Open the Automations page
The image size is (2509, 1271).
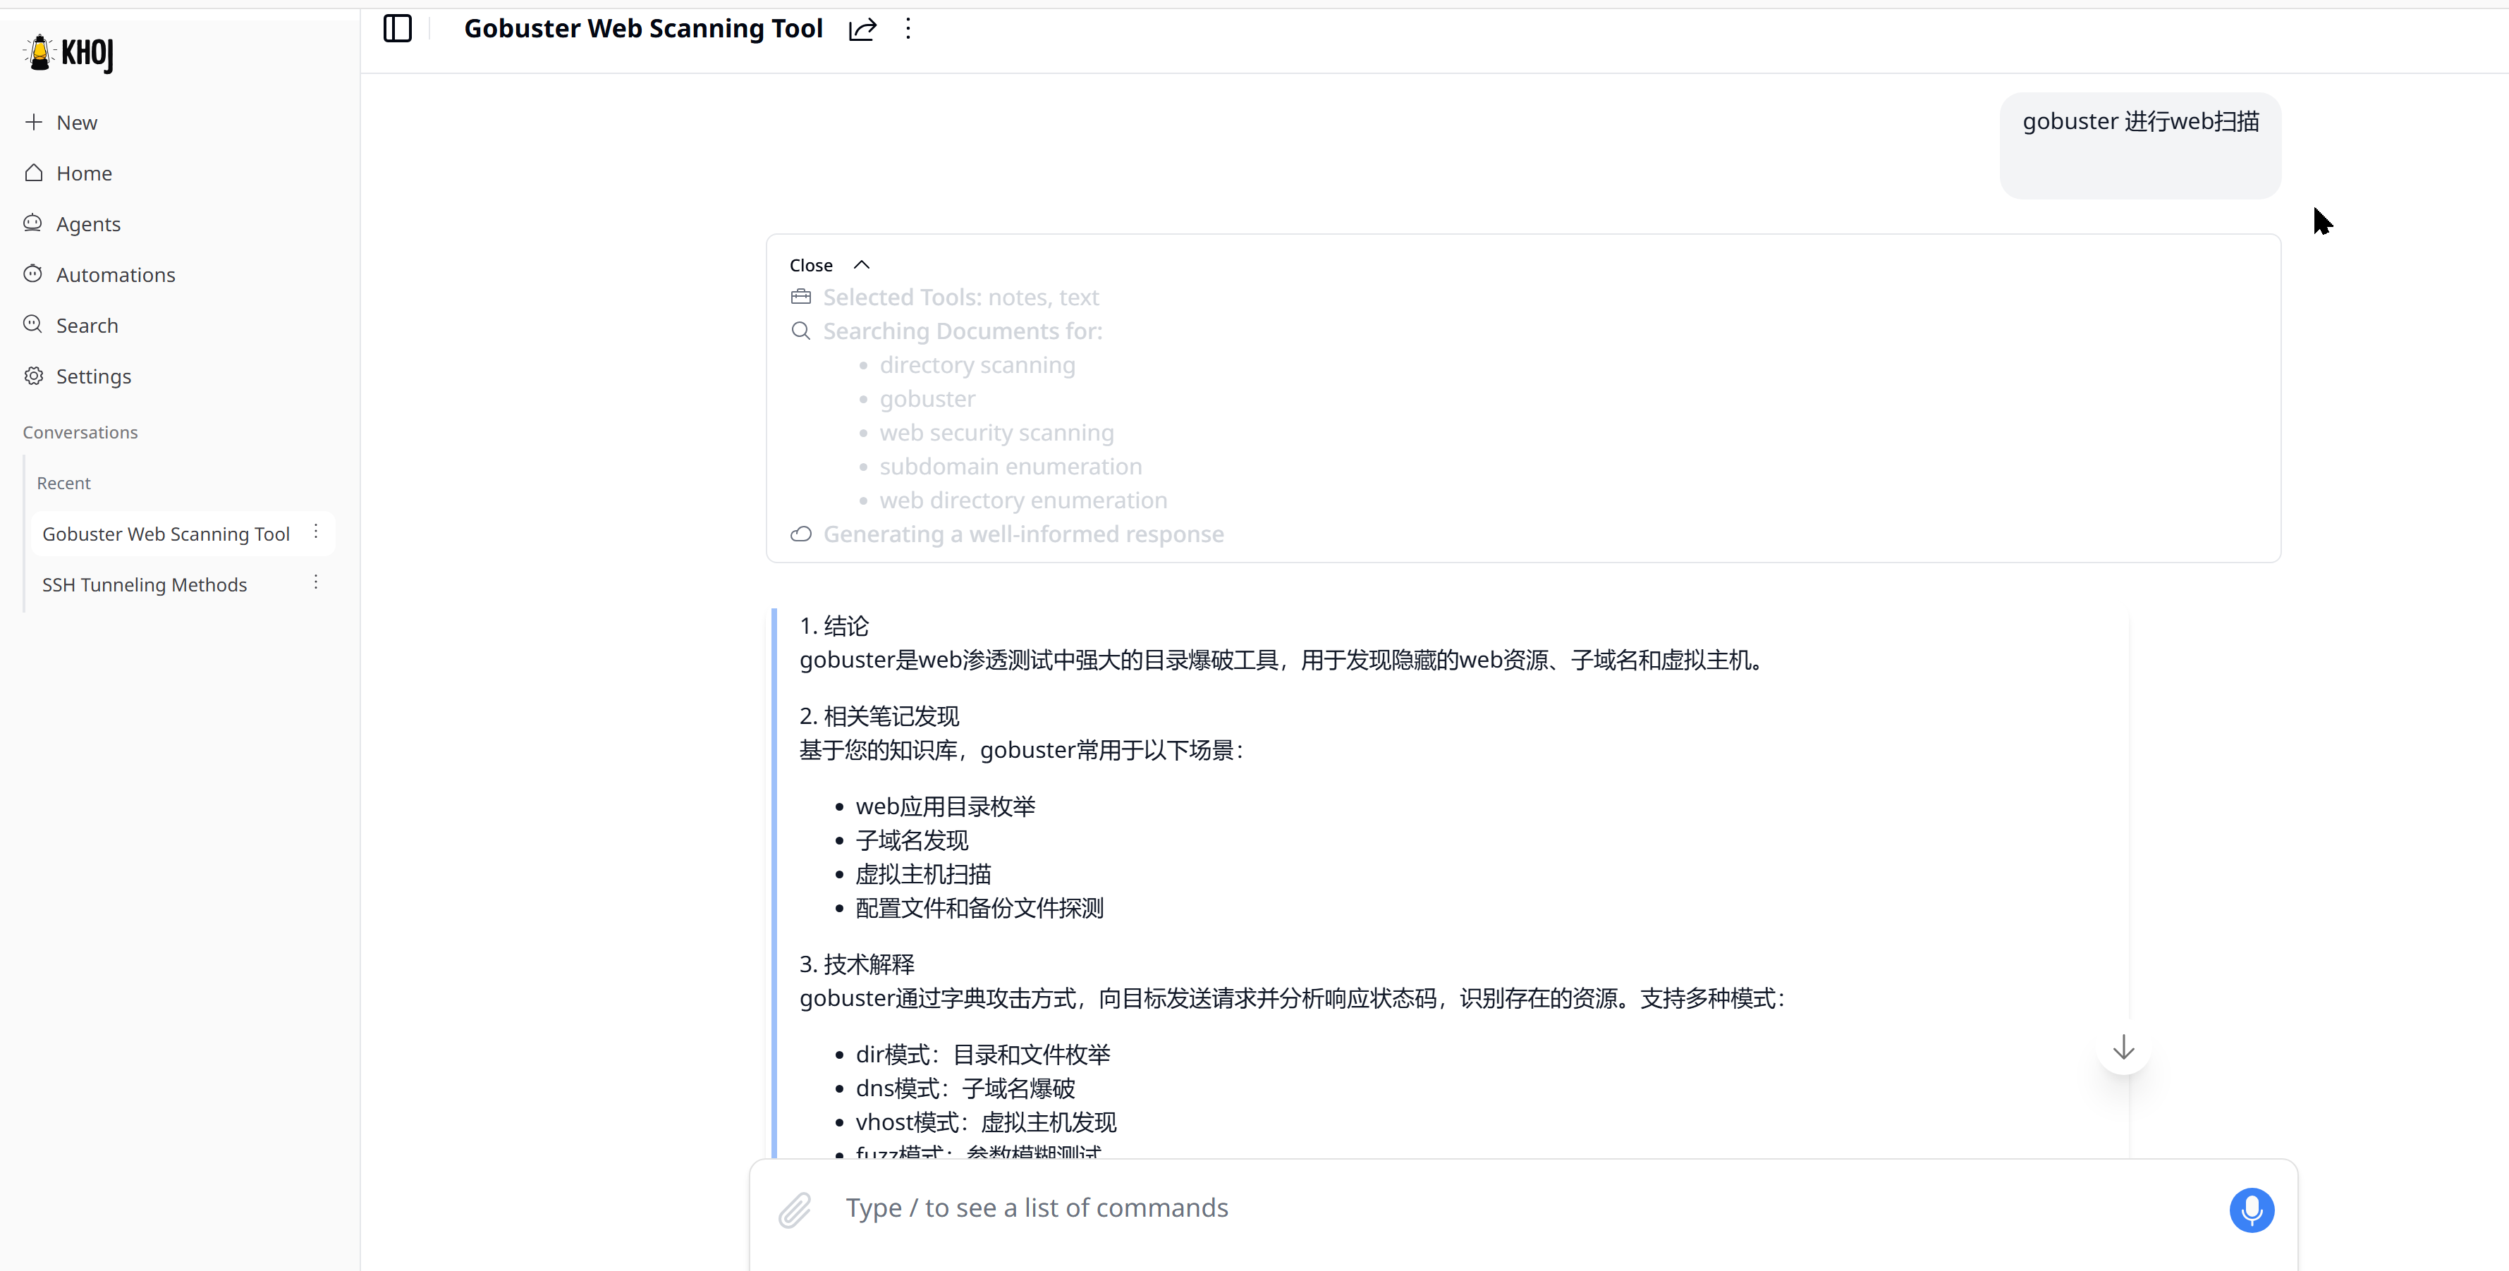click(99, 275)
